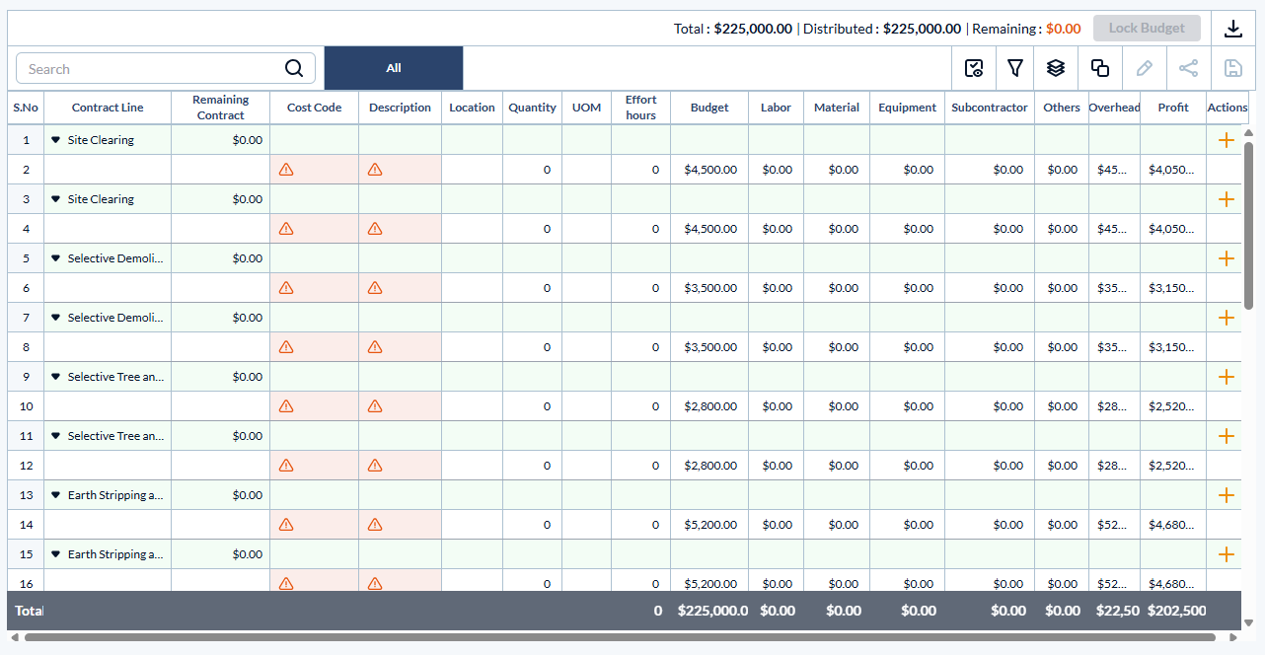
Task: Click the checkmark-with-eye view icon
Action: point(974,68)
